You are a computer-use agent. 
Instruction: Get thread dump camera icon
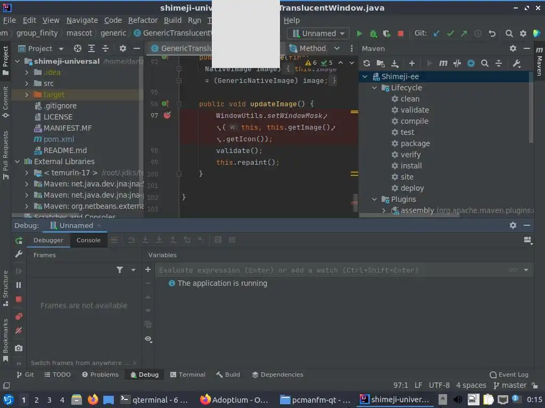pyautogui.click(x=19, y=348)
